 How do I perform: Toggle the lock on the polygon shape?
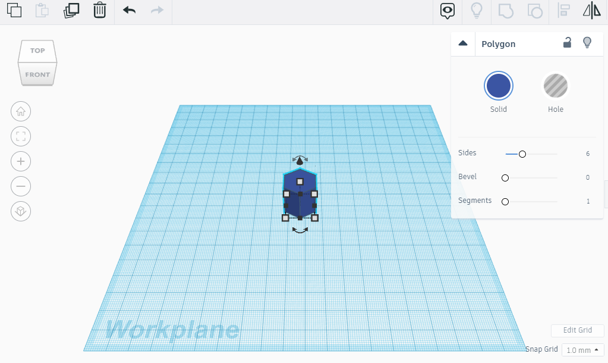(566, 43)
